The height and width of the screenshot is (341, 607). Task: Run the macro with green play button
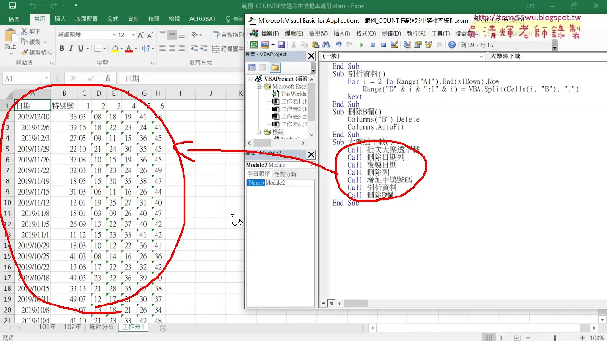click(x=362, y=45)
